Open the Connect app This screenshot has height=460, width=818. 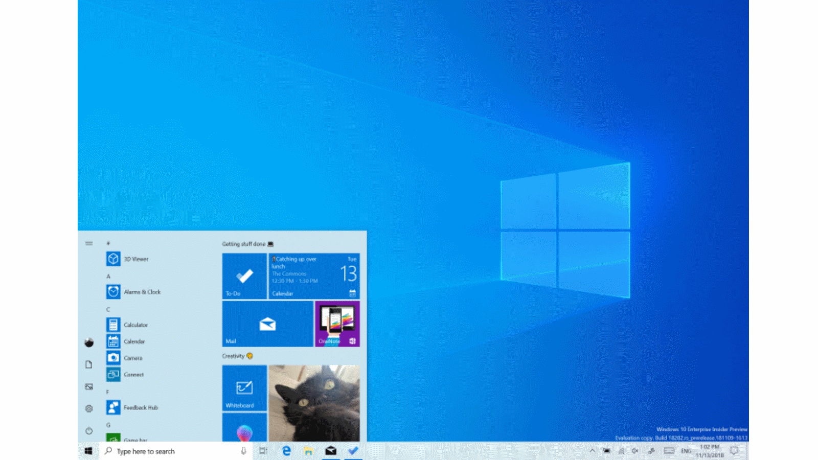(x=133, y=374)
